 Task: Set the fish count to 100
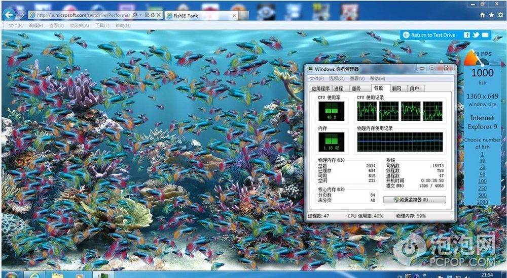[482, 181]
